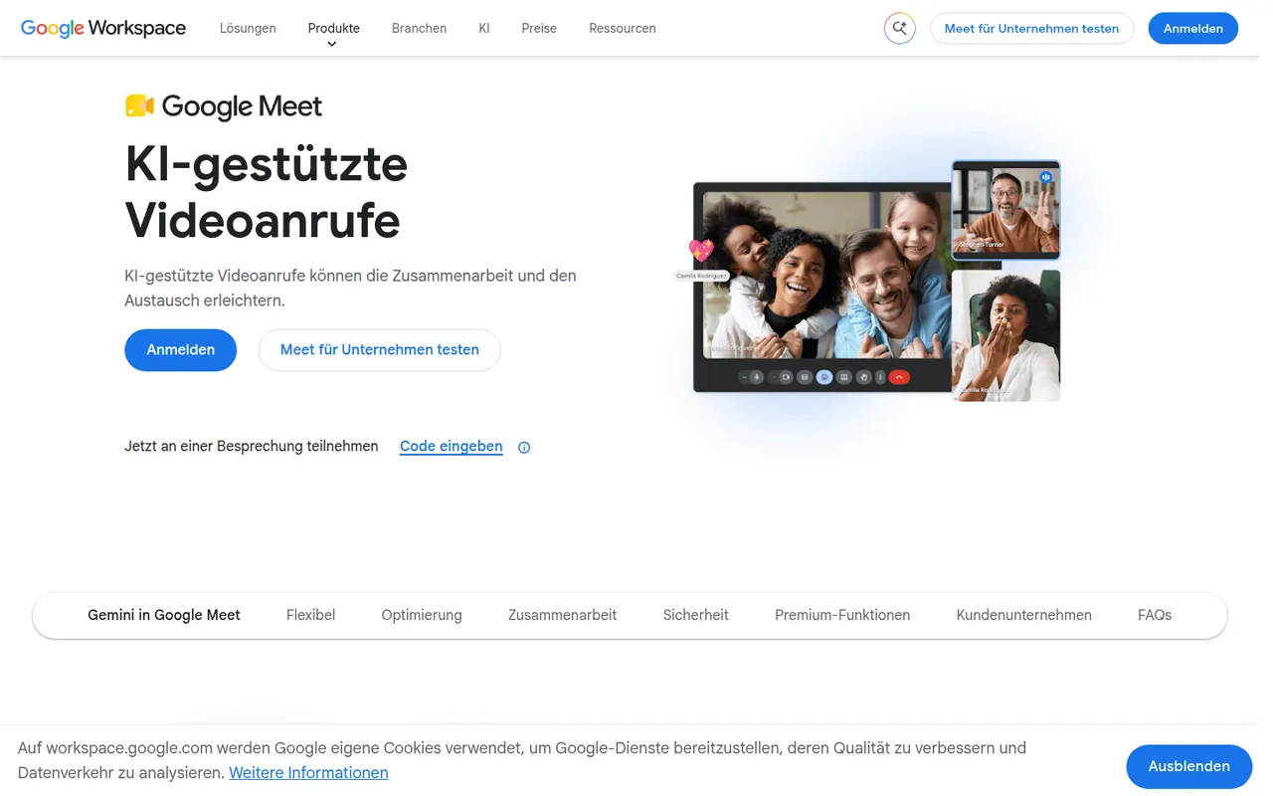Viewport: 1273px width, 796px height.
Task: Click the blue Anmelden button under the headline
Action: coord(181,350)
